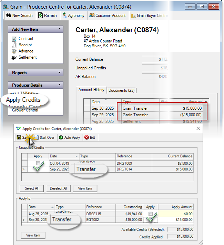Click the Available Credits (Selected) field
The width and height of the screenshot is (224, 245).
tap(181, 229)
